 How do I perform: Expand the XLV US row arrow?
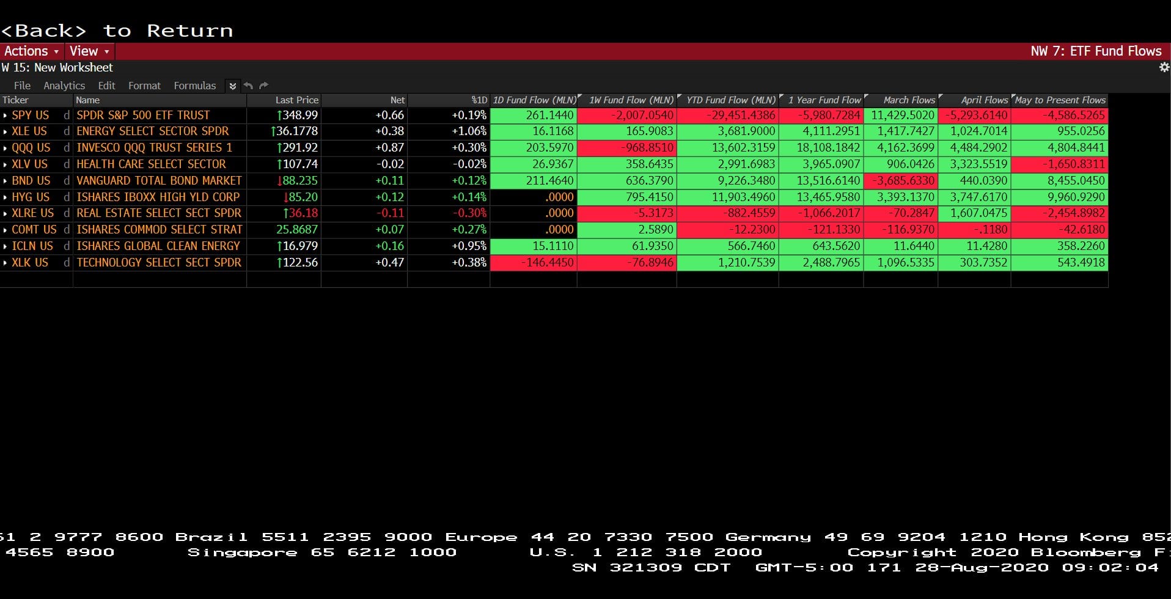tap(6, 164)
